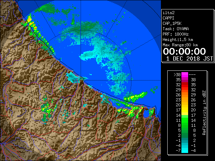Click the "ilts2" label in info box

169,13
